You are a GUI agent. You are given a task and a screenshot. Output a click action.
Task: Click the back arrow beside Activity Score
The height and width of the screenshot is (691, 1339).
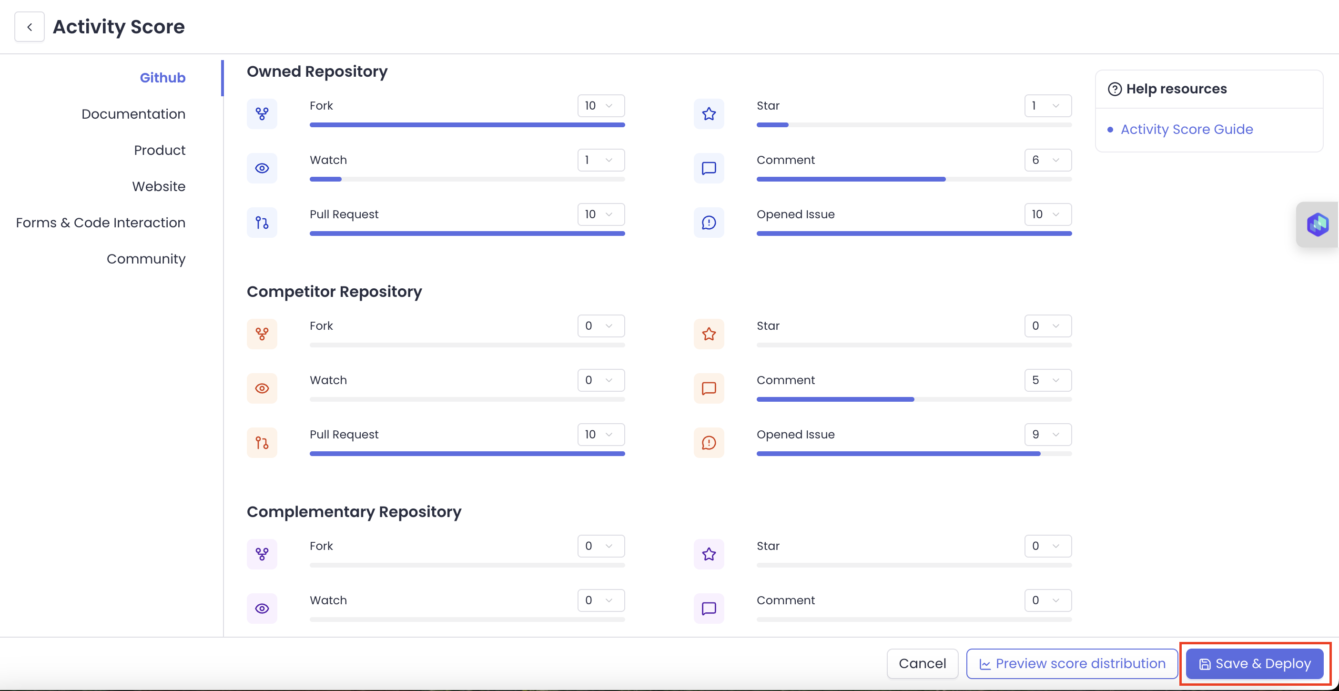click(30, 27)
